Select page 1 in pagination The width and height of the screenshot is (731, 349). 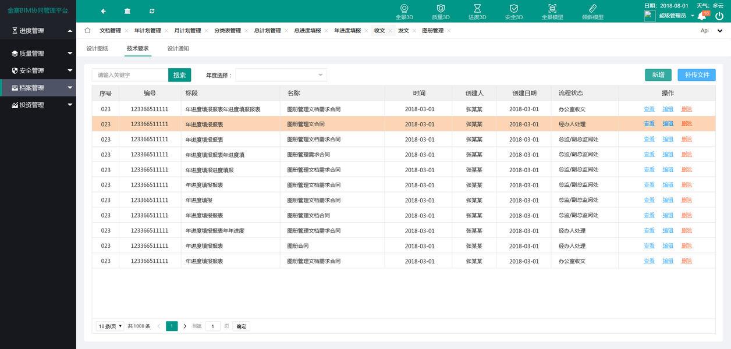(x=172, y=326)
